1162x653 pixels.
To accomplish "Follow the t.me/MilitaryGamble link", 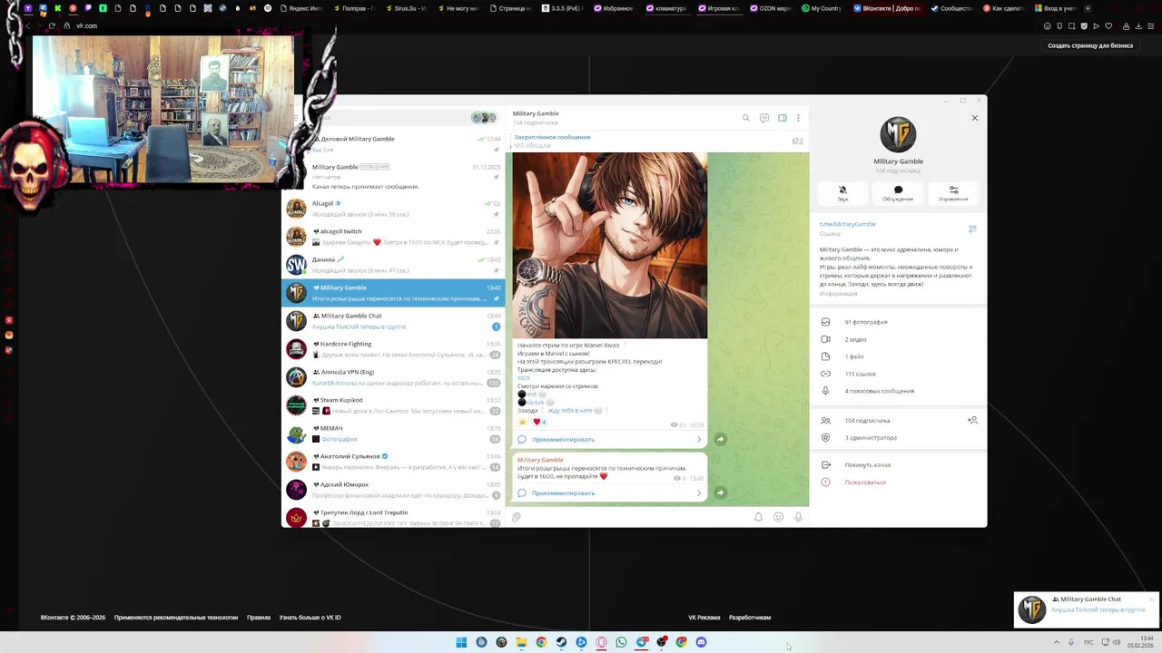I will coord(847,224).
